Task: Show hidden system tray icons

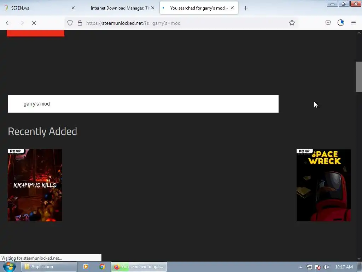Action: (x=300, y=267)
